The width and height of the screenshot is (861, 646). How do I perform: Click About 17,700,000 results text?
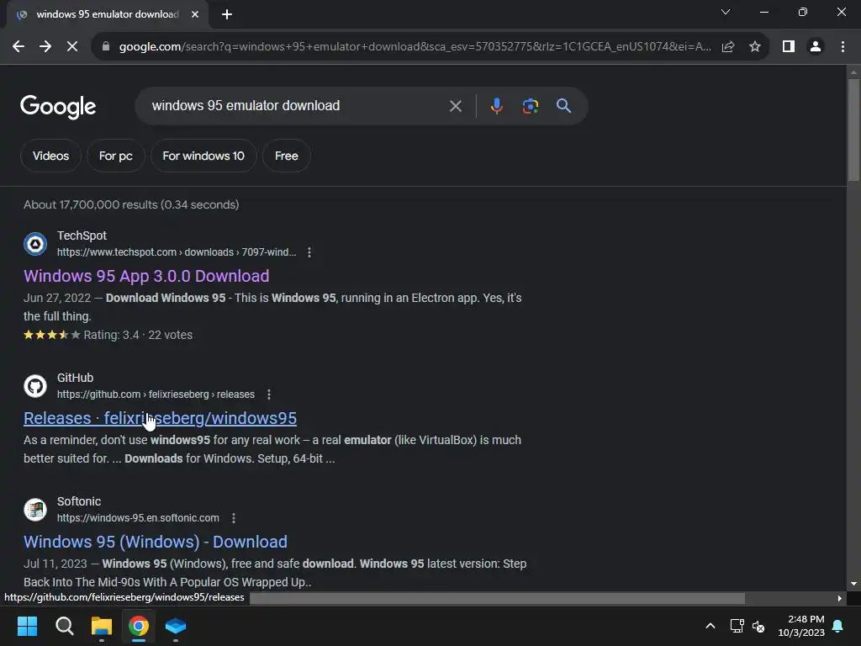point(131,204)
